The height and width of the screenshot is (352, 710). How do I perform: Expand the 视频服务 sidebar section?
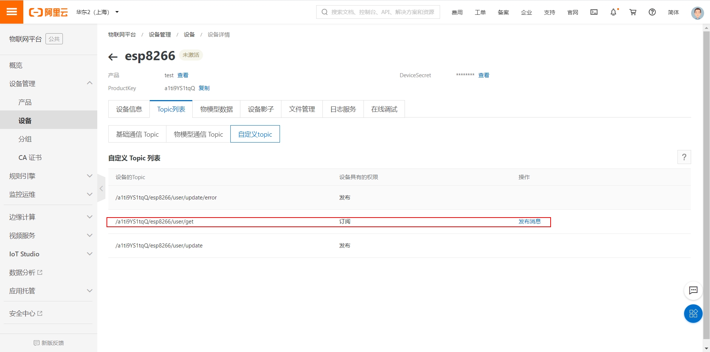48,236
